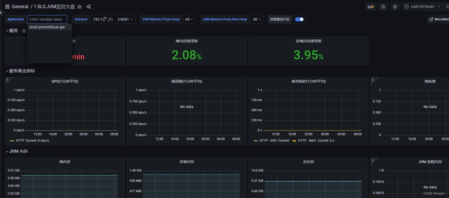Open dashboard settings gear in top bar

[x=395, y=7]
